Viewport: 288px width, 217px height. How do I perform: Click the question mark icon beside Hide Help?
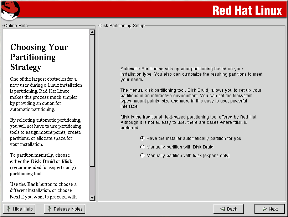pyautogui.click(x=9, y=209)
